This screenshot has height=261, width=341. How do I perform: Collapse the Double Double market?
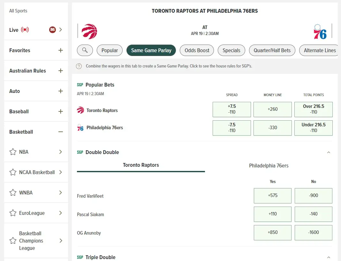(329, 152)
